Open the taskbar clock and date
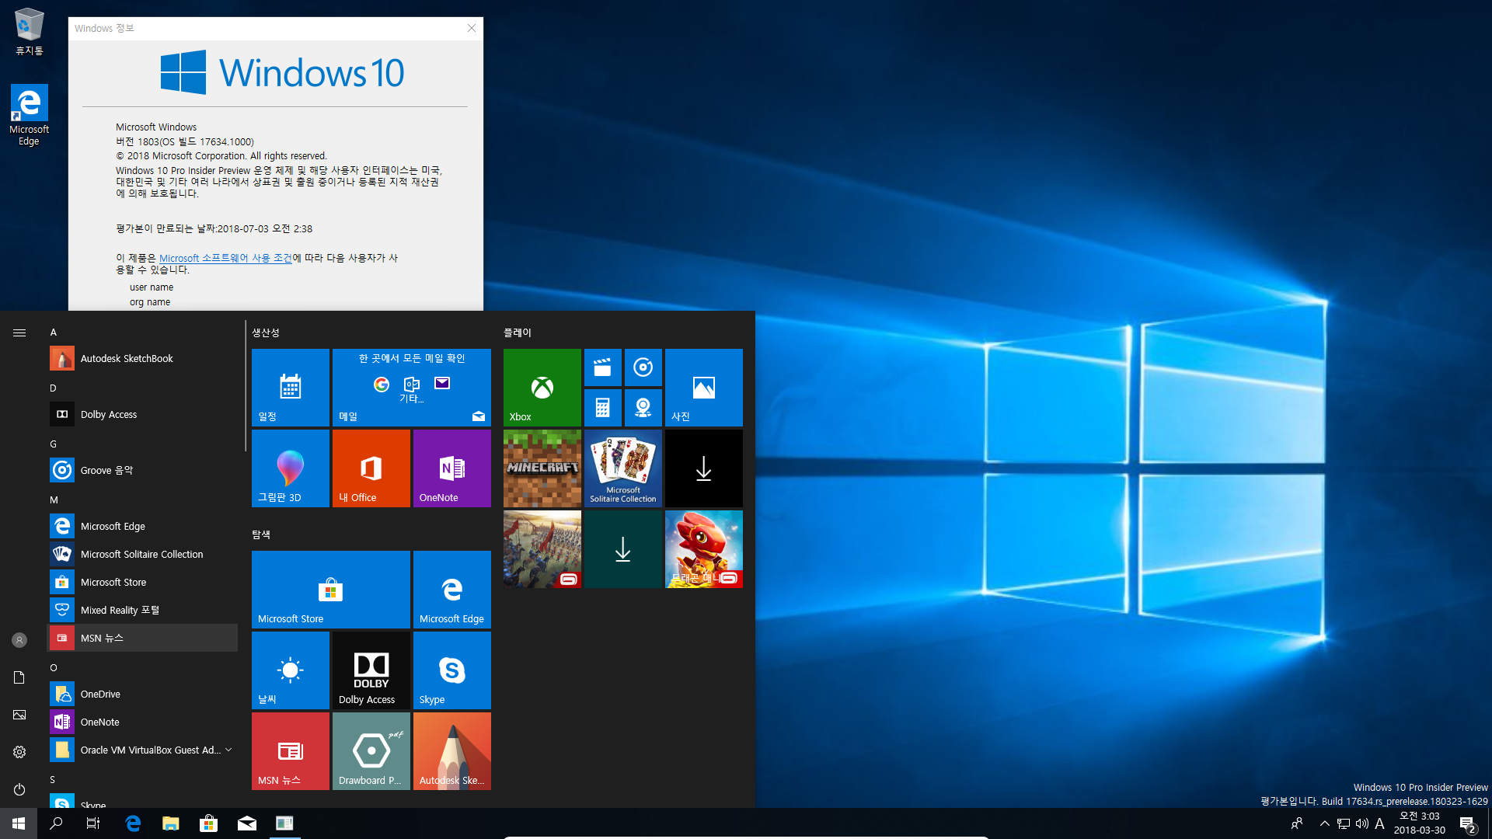 coord(1420,823)
